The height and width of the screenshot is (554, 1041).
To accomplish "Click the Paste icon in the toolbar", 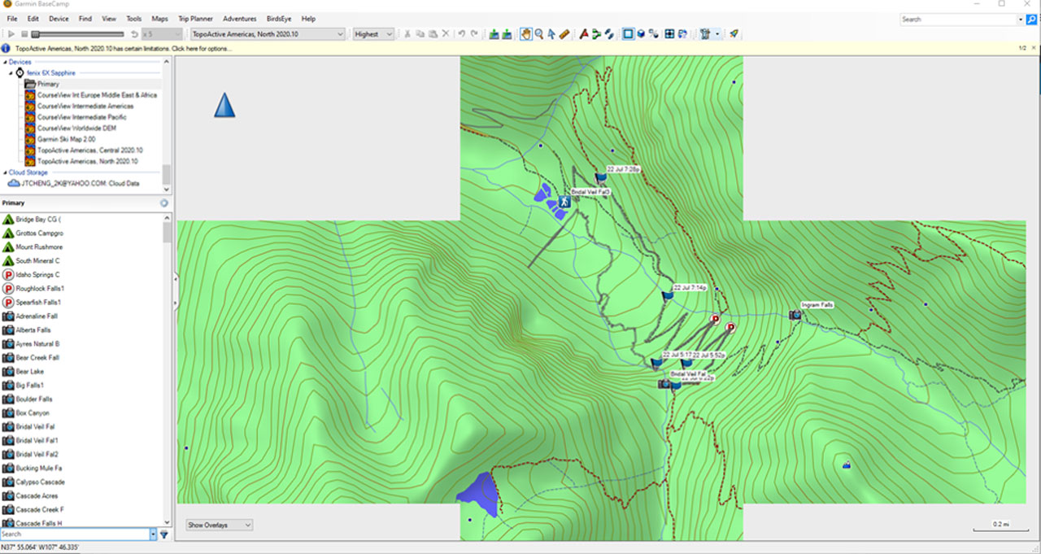I will [433, 34].
